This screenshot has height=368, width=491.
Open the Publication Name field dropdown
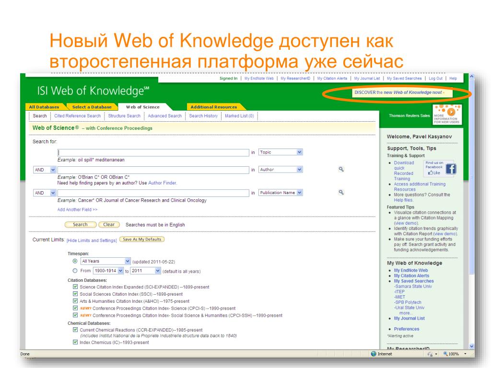[281, 193]
